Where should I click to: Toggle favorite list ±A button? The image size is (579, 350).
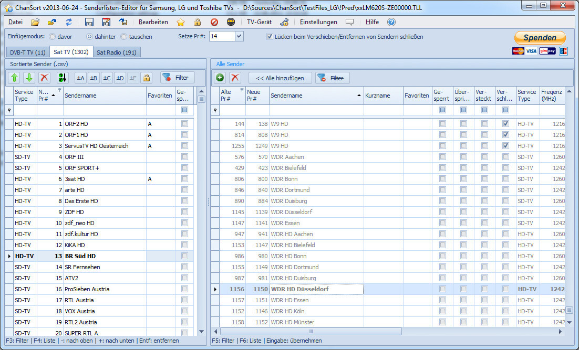coord(80,78)
